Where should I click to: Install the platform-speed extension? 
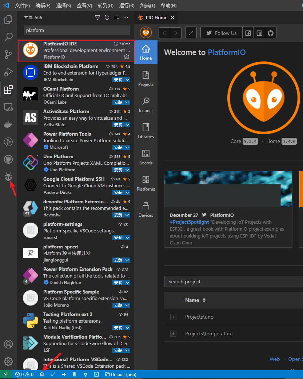[x=118, y=260]
